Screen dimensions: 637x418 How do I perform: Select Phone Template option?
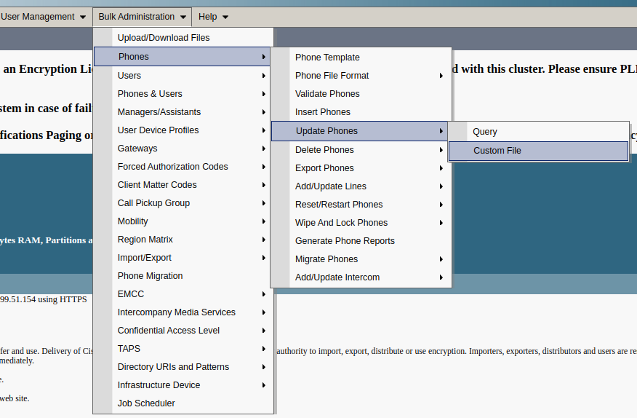327,58
